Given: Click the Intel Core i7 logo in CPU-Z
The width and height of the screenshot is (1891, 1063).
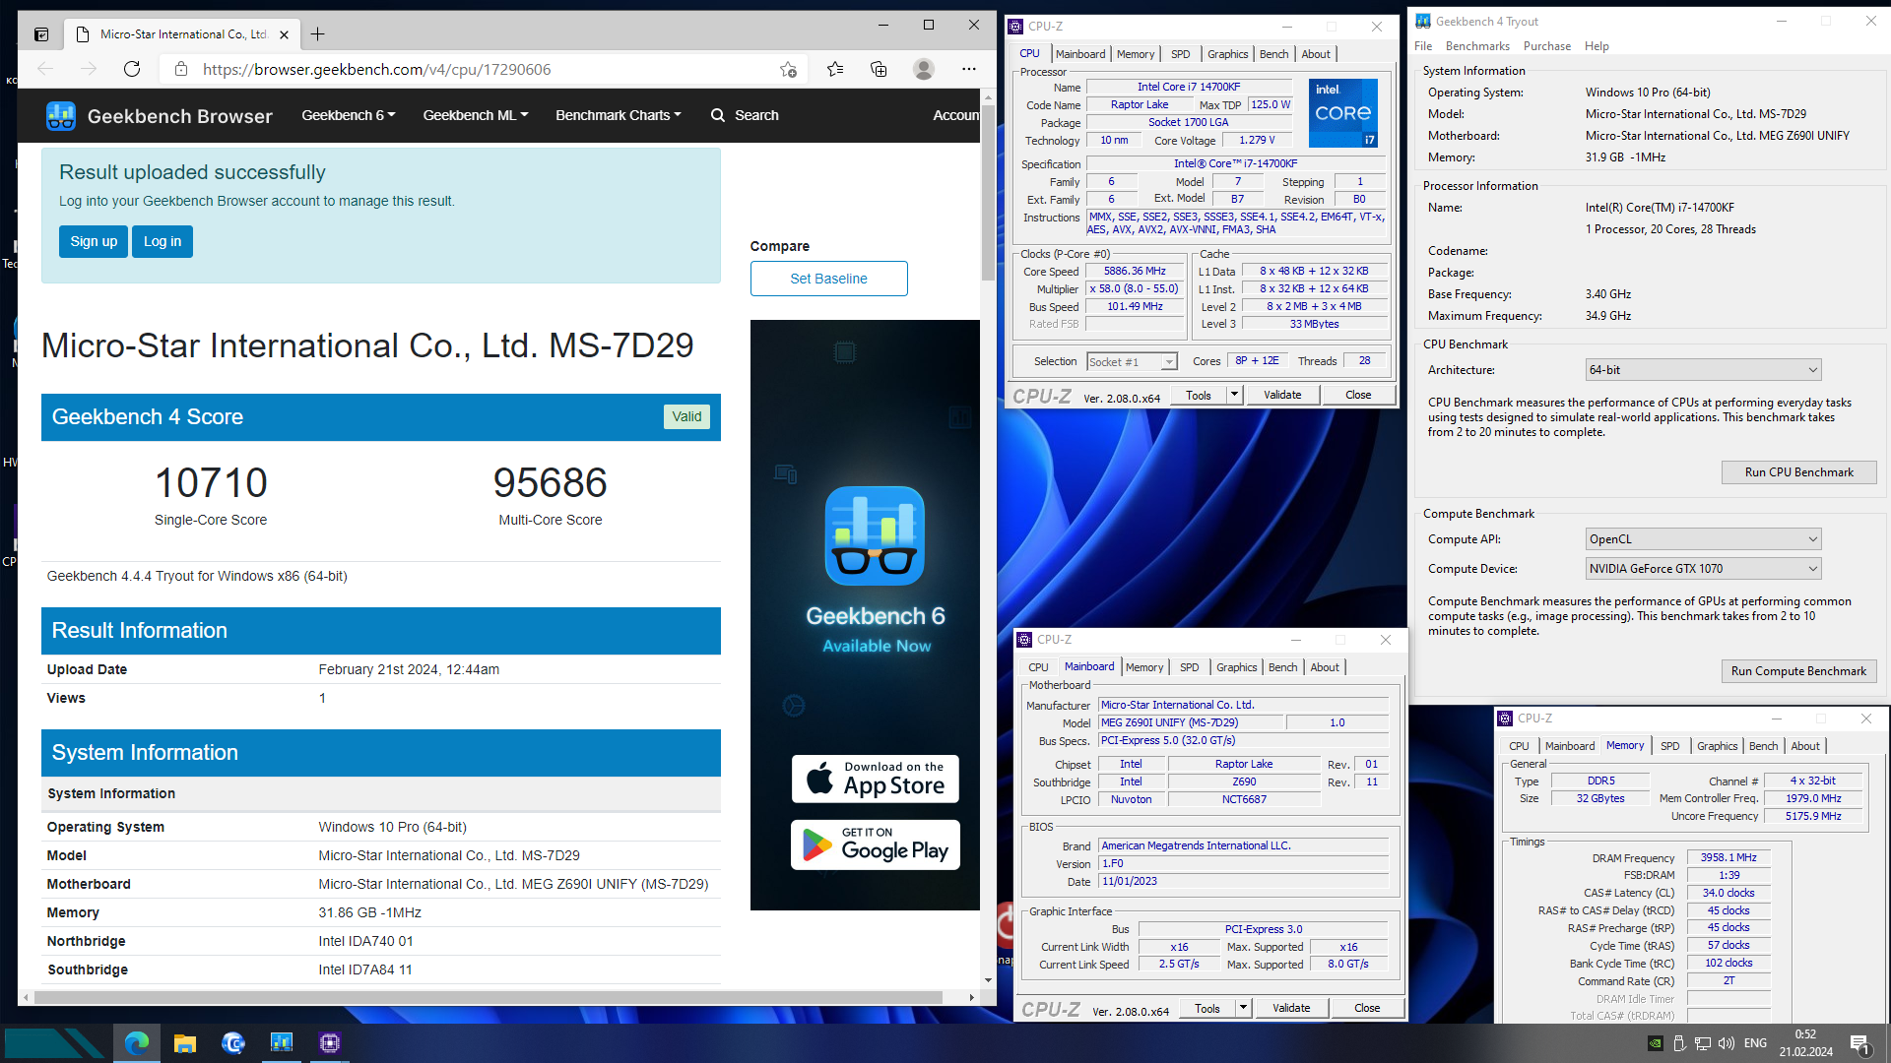Looking at the screenshot, I should coord(1343,113).
